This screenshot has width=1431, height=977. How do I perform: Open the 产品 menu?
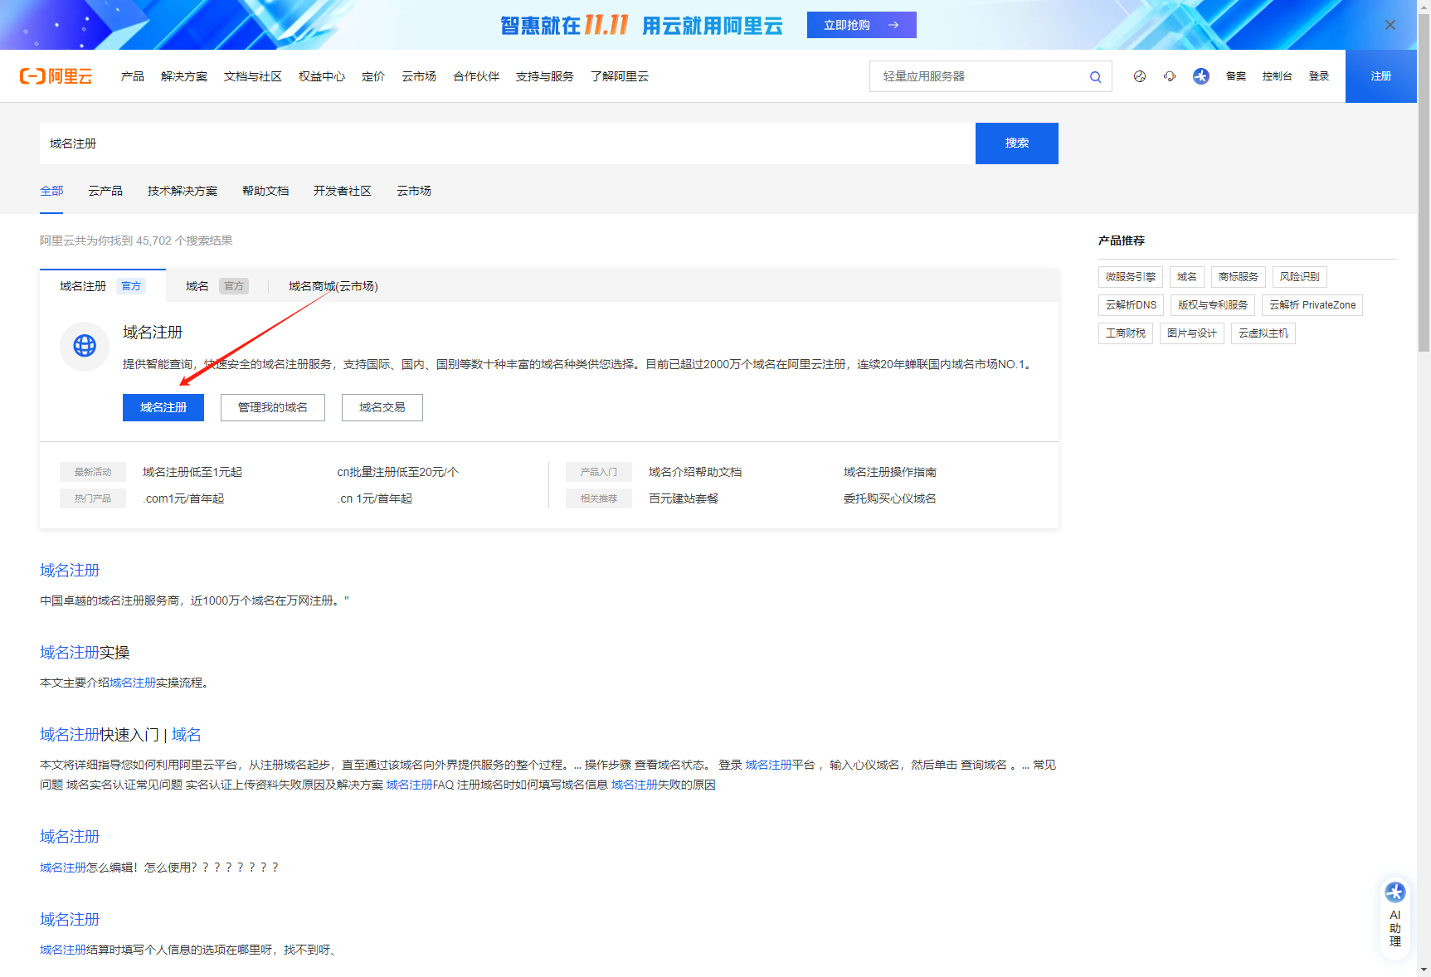tap(133, 76)
